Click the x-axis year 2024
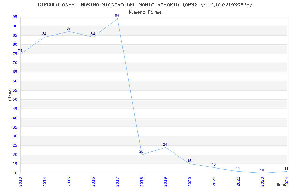290x188 pixels. pyautogui.click(x=287, y=182)
